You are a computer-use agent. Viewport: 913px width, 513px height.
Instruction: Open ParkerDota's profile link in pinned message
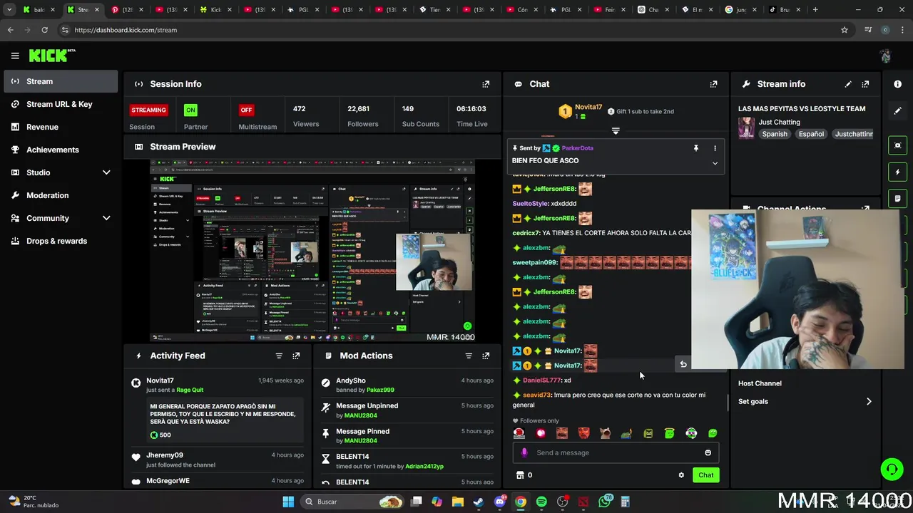tap(577, 148)
